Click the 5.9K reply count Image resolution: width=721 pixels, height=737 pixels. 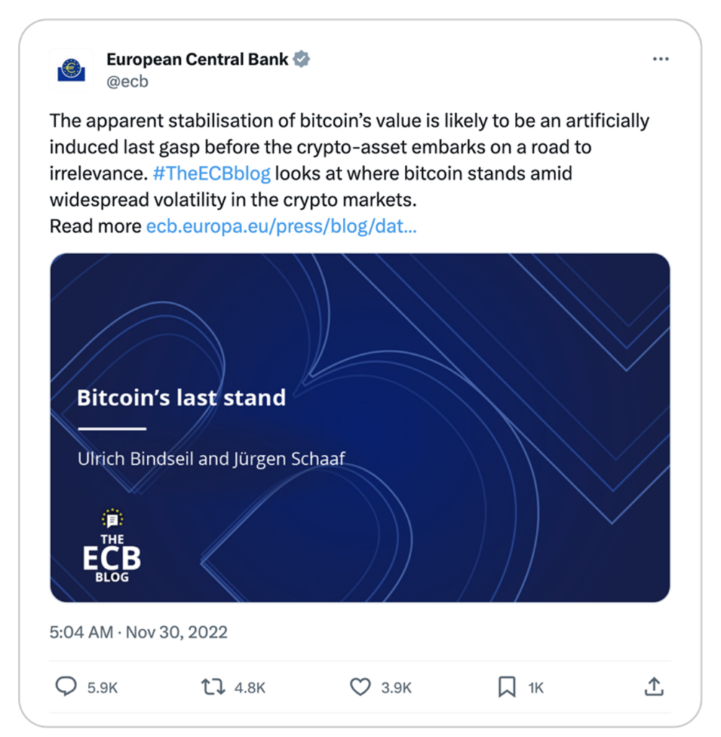[102, 688]
